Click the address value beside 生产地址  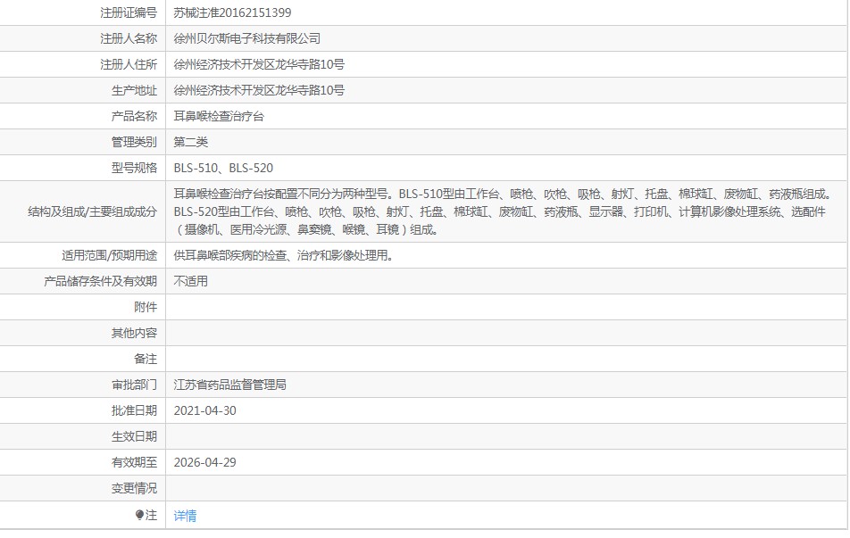click(x=259, y=90)
